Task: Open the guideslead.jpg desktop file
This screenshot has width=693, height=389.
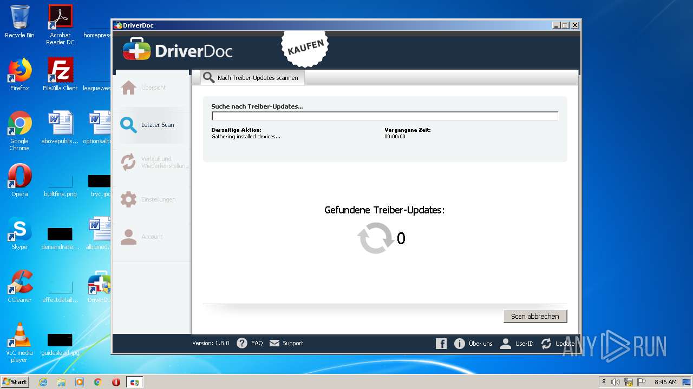Action: [x=60, y=345]
